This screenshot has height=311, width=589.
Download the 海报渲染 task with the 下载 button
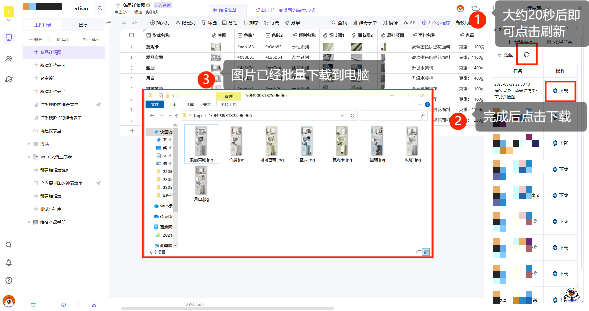click(x=560, y=91)
